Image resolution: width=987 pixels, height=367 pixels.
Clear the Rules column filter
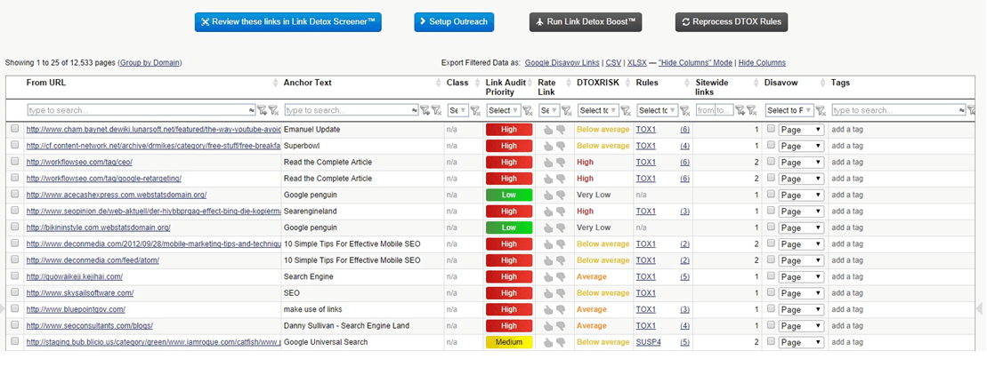point(685,111)
